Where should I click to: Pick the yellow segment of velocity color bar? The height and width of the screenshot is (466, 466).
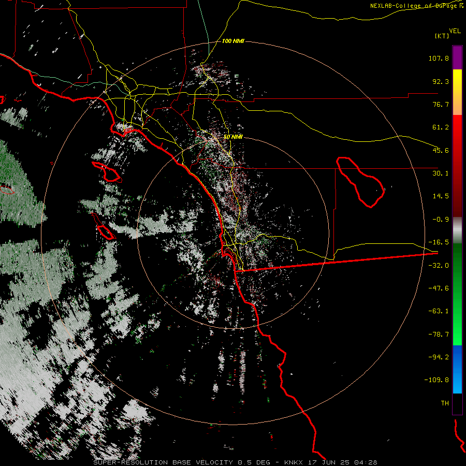[x=457, y=92]
